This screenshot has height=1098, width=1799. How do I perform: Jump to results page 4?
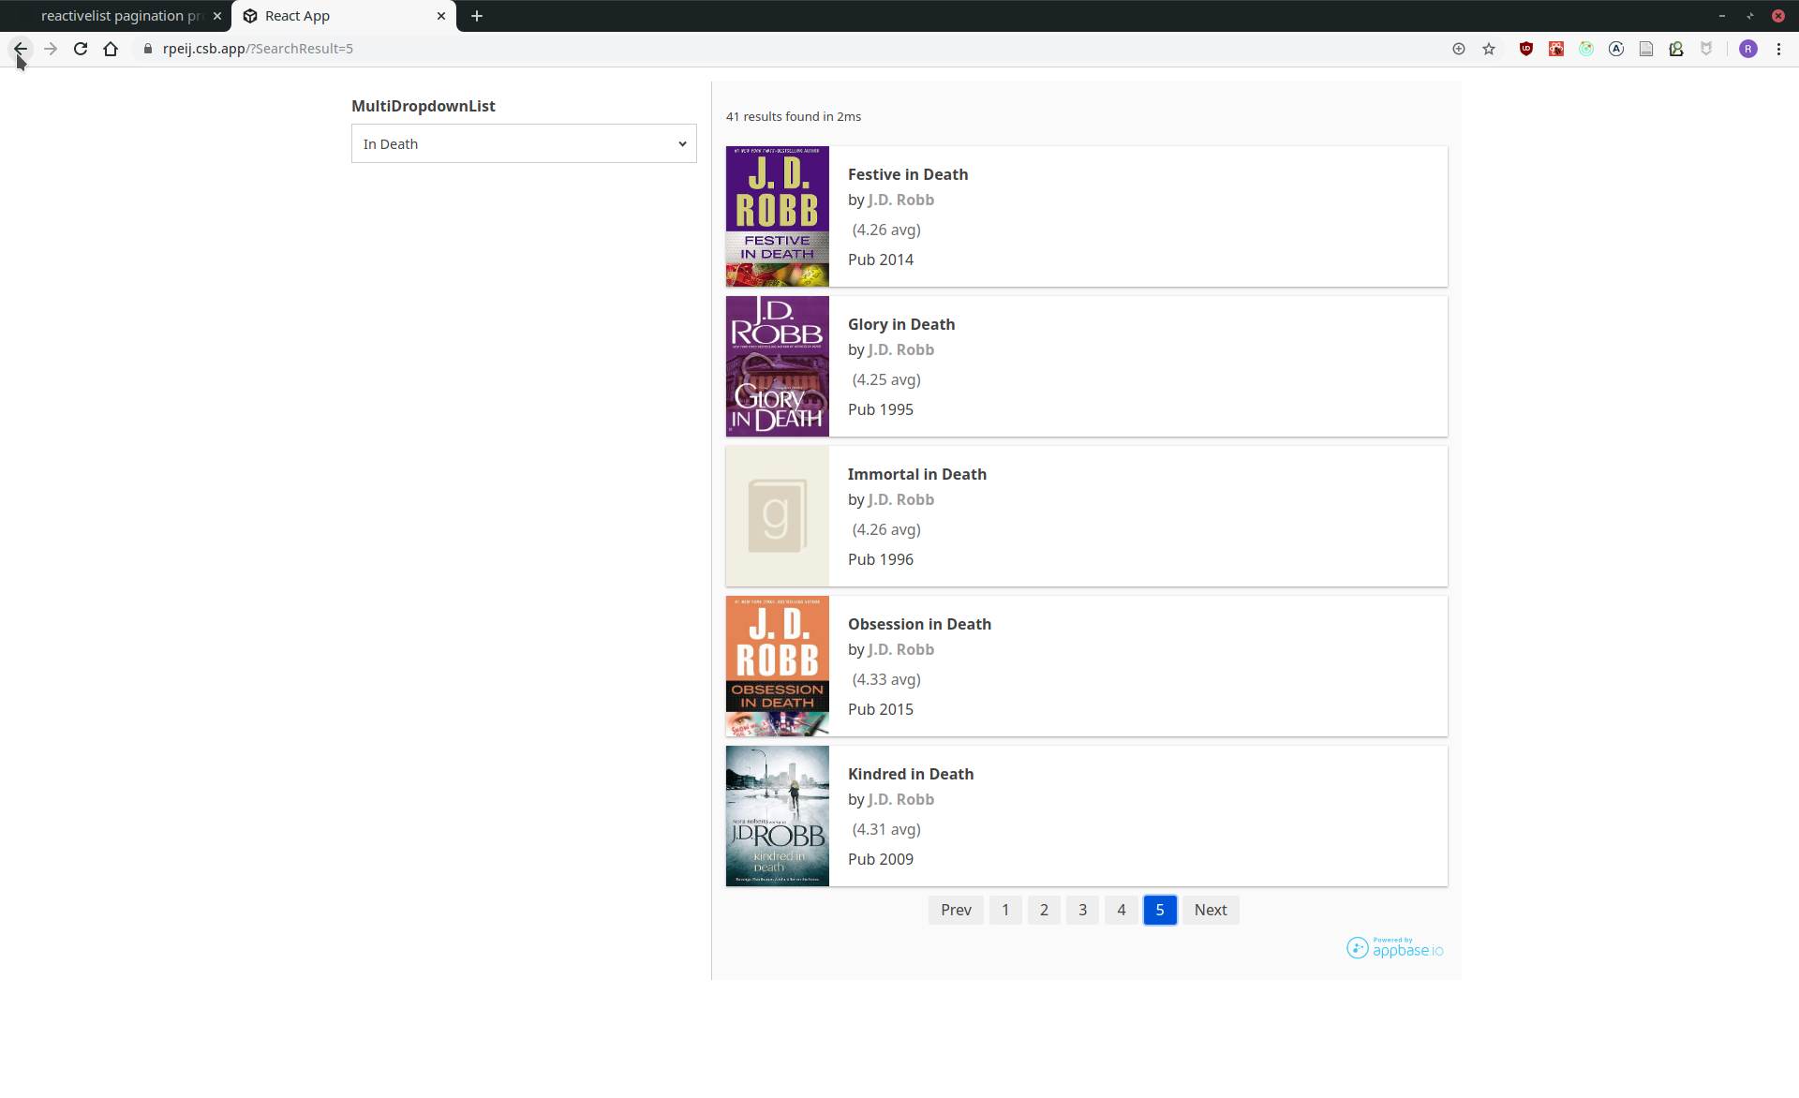click(x=1122, y=910)
